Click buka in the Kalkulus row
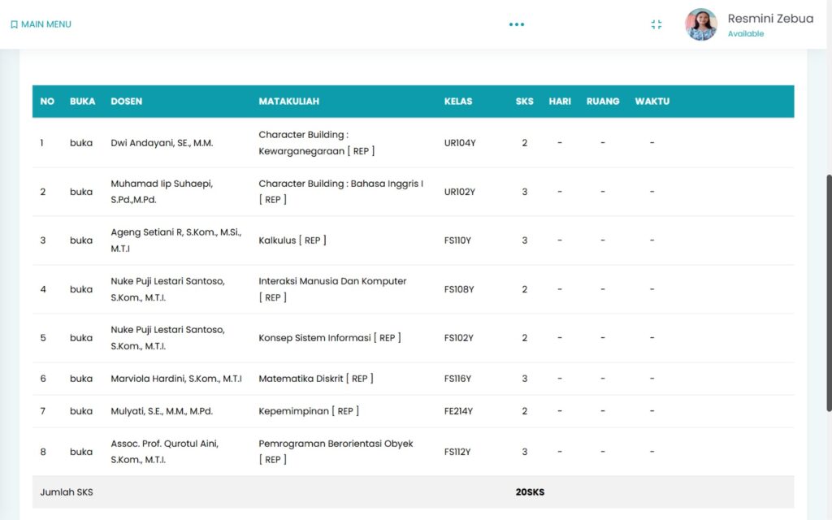 (81, 240)
